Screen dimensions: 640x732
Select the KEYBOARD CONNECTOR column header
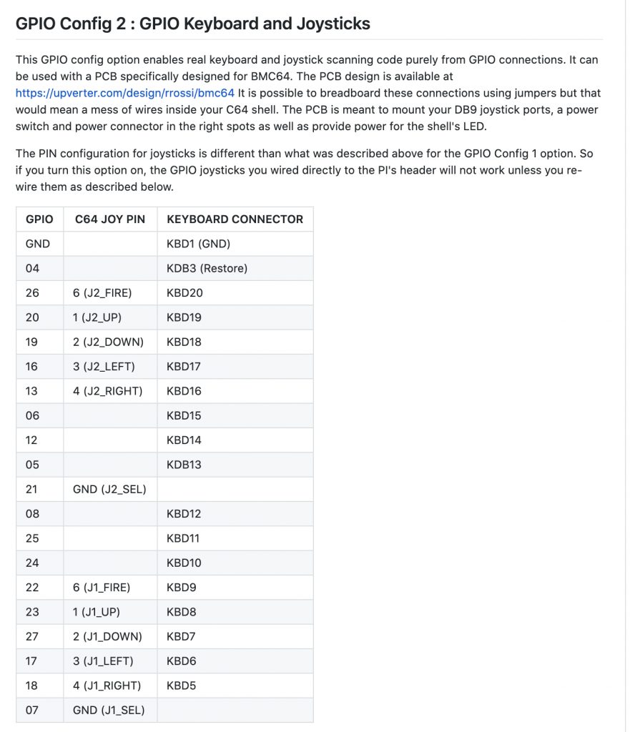[235, 219]
